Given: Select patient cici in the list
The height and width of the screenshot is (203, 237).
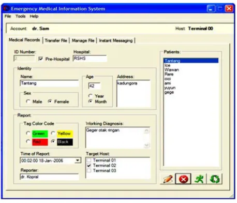Looking at the screenshot, I should 191,79.
